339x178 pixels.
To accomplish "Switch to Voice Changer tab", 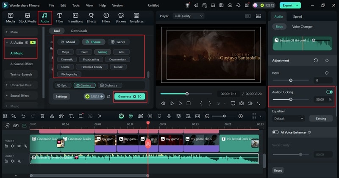I will pos(302,27).
